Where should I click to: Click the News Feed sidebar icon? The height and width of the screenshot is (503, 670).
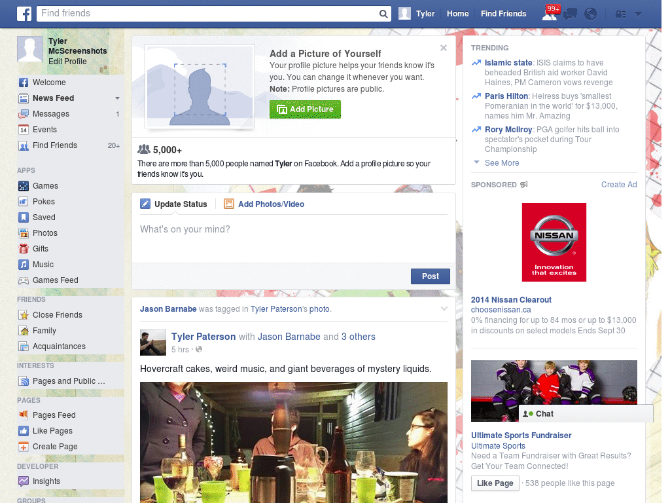(24, 98)
